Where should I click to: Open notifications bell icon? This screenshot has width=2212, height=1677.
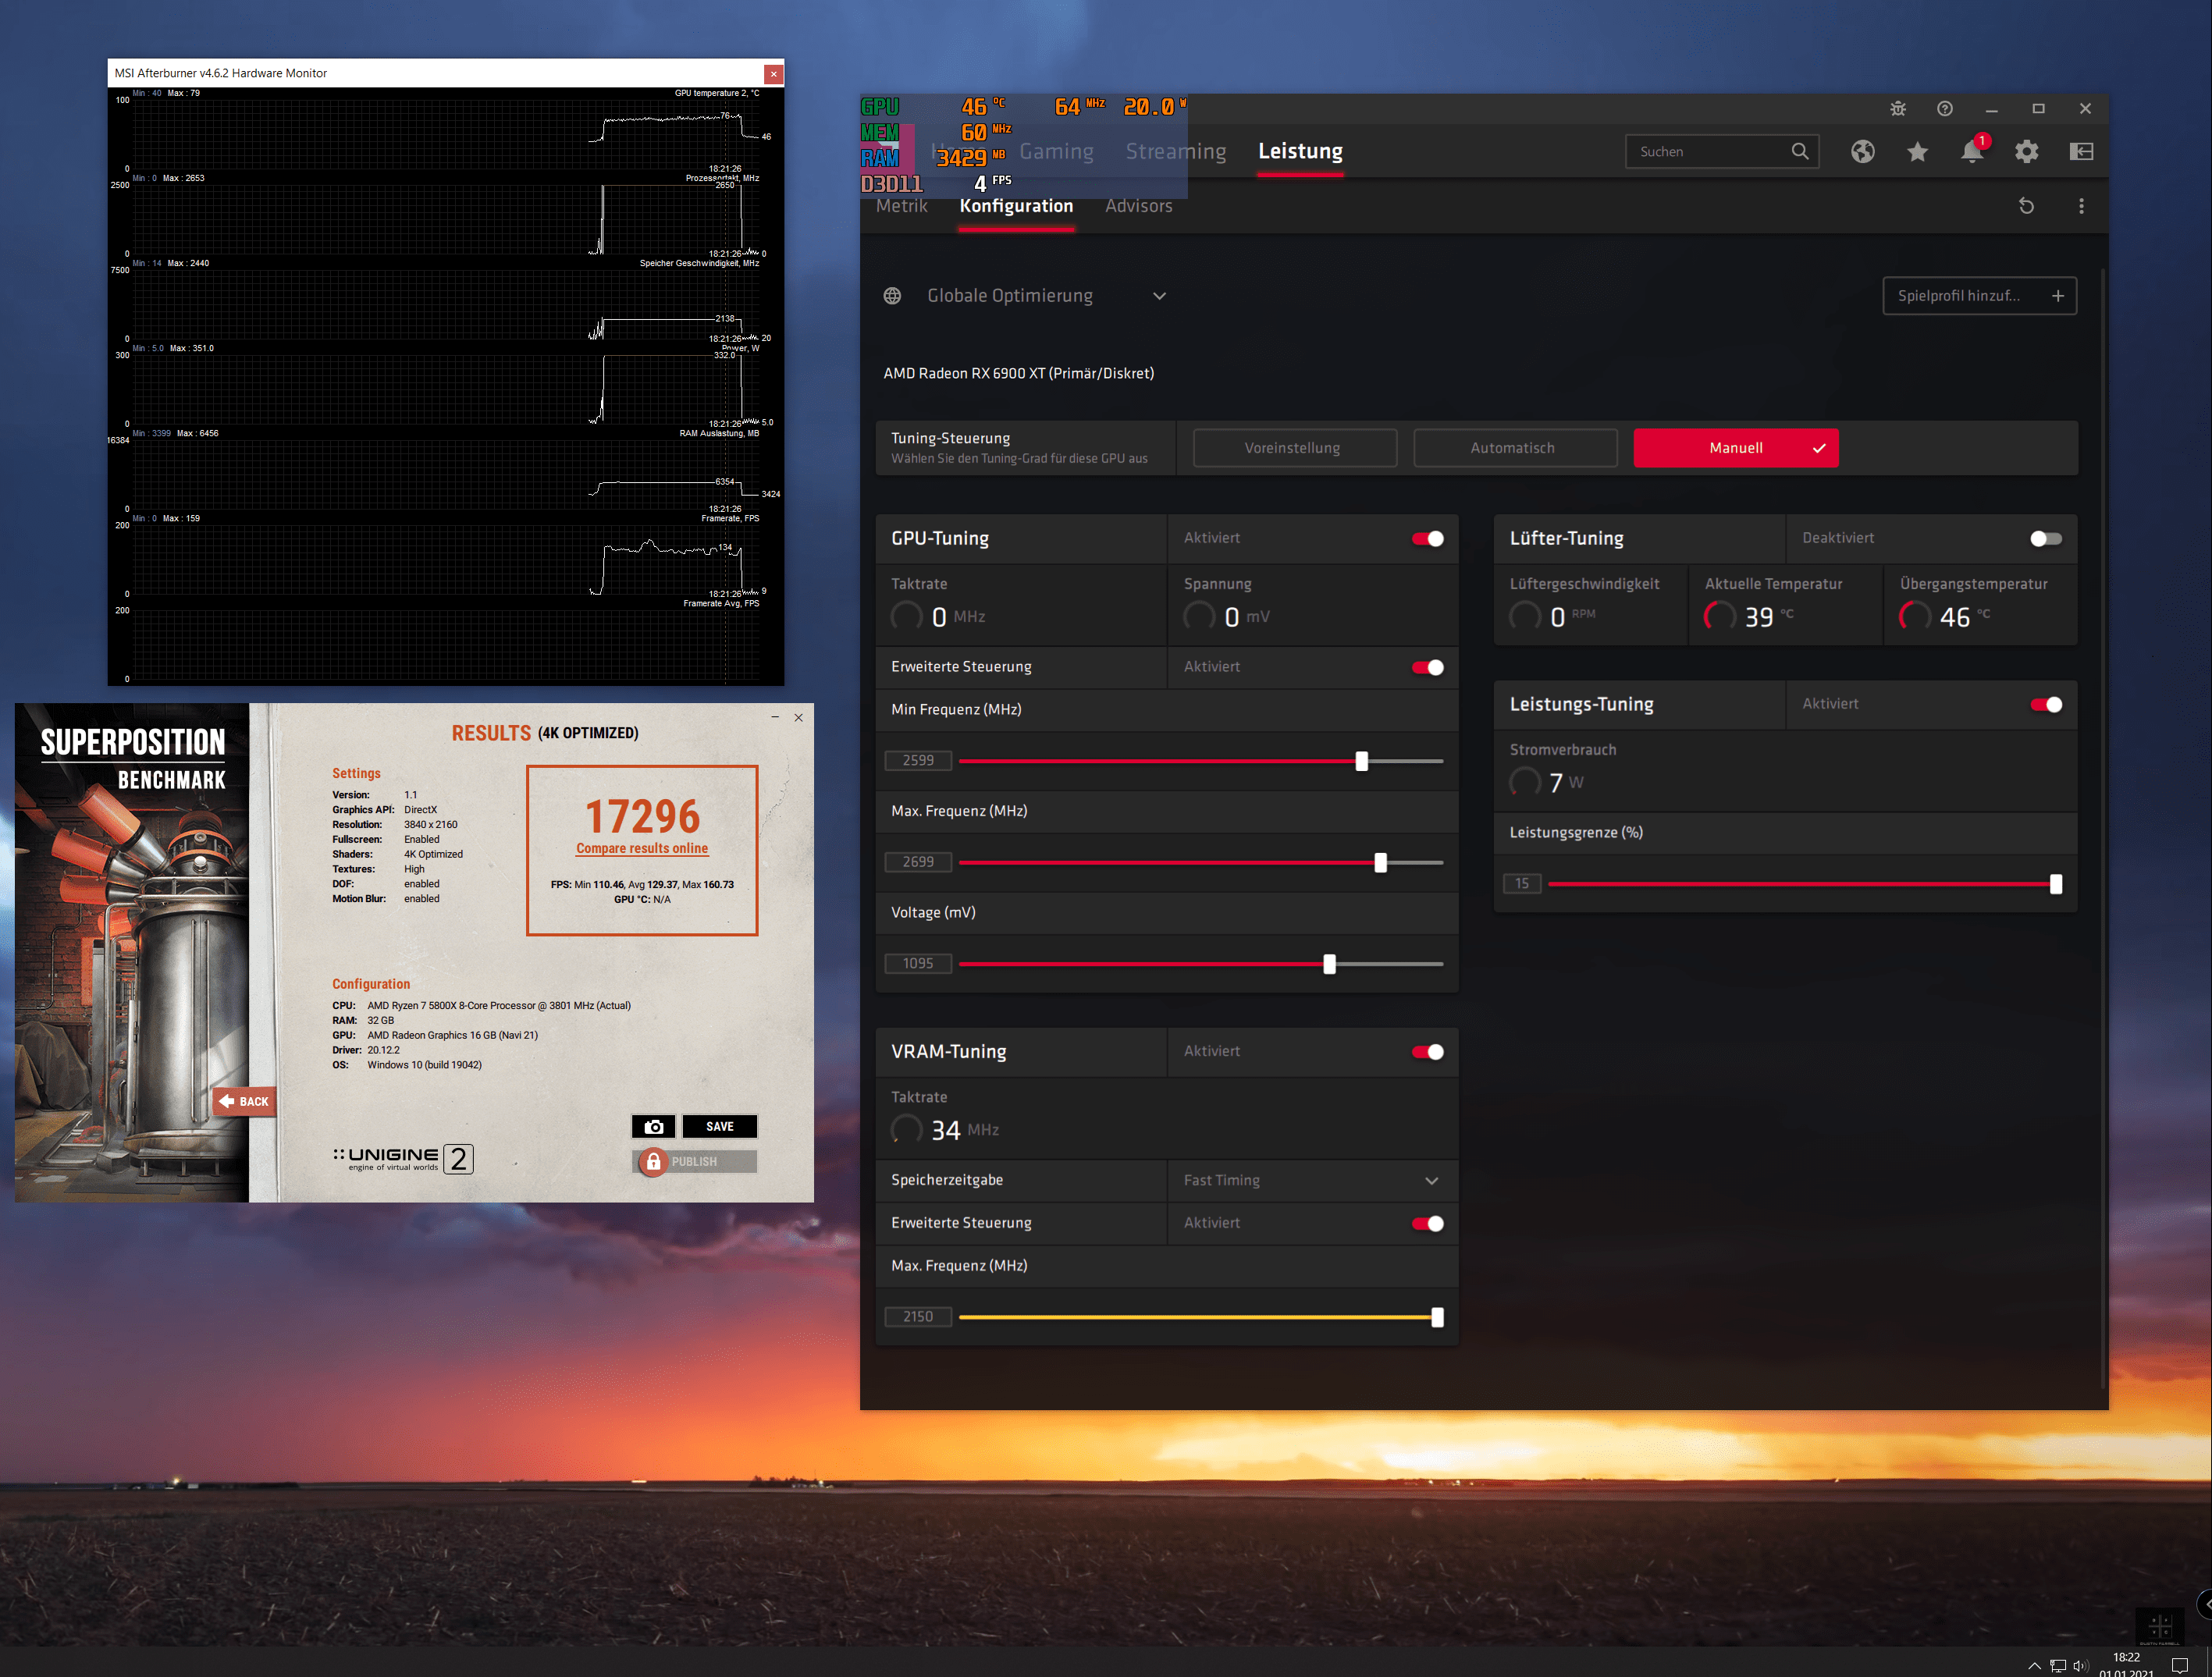(1972, 151)
